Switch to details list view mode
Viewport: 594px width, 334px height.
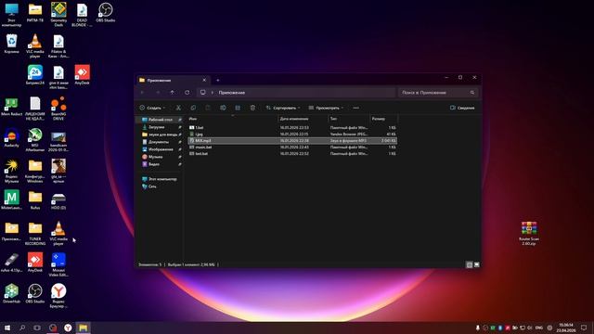(x=470, y=264)
